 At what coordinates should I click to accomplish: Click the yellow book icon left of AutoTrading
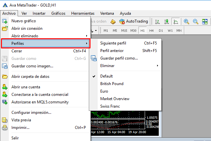click(113, 22)
